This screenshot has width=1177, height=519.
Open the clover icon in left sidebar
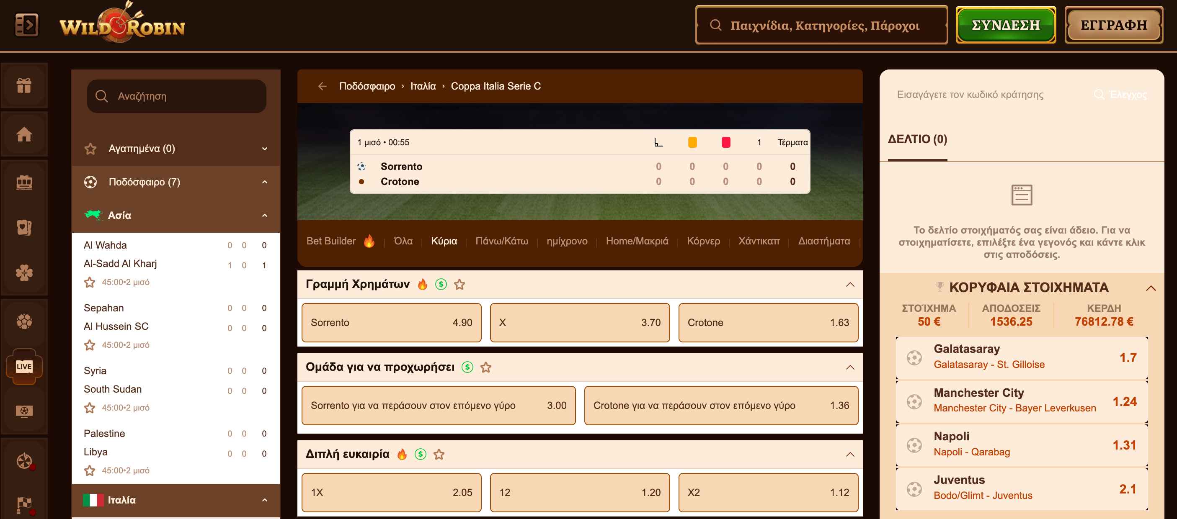tap(24, 273)
